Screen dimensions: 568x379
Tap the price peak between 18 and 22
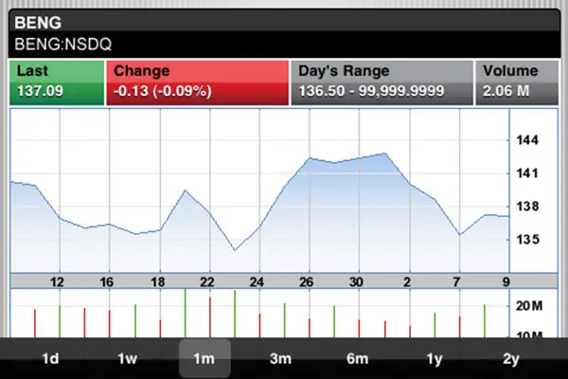(x=186, y=190)
